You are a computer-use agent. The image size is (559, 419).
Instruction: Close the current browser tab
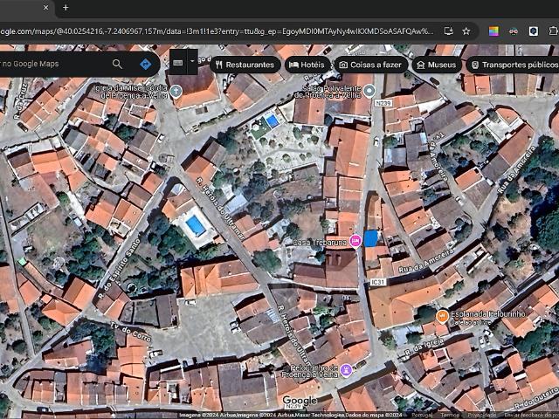tap(46, 8)
